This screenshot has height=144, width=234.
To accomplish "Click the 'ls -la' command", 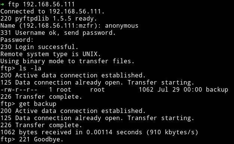I will pos(30,68).
